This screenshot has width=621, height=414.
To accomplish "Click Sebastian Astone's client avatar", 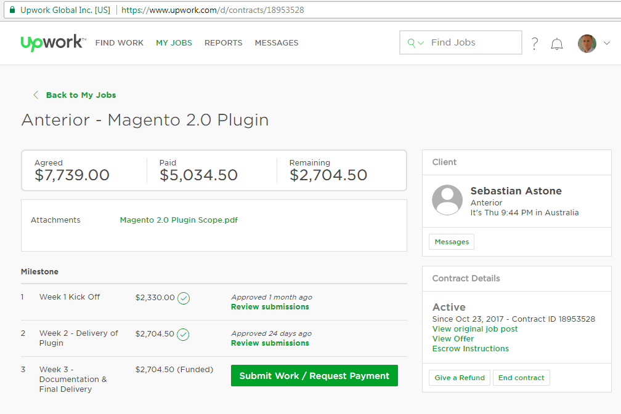I will click(447, 200).
